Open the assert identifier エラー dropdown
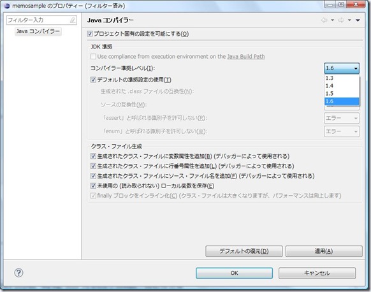The width and height of the screenshot is (371, 292). pyautogui.click(x=342, y=118)
